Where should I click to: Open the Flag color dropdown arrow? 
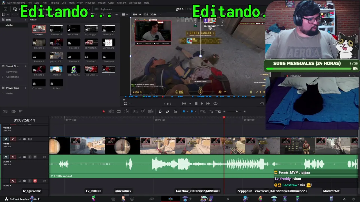point(187,112)
